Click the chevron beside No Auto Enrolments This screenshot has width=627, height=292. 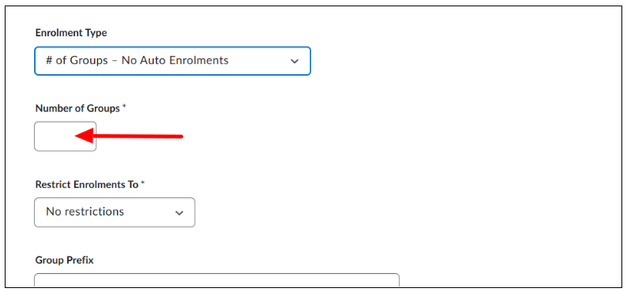click(x=295, y=61)
